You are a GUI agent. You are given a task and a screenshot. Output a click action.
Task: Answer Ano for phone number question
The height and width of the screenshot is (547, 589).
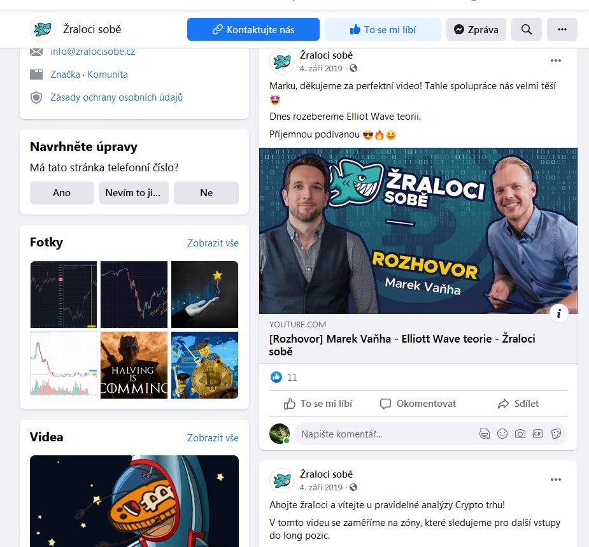pyautogui.click(x=62, y=193)
